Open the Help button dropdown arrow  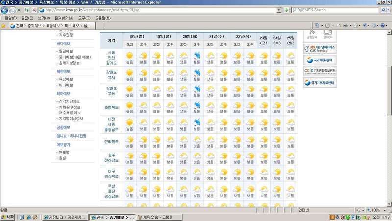coord(387,26)
